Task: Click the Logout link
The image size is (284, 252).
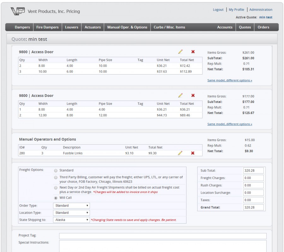Action: click(218, 10)
